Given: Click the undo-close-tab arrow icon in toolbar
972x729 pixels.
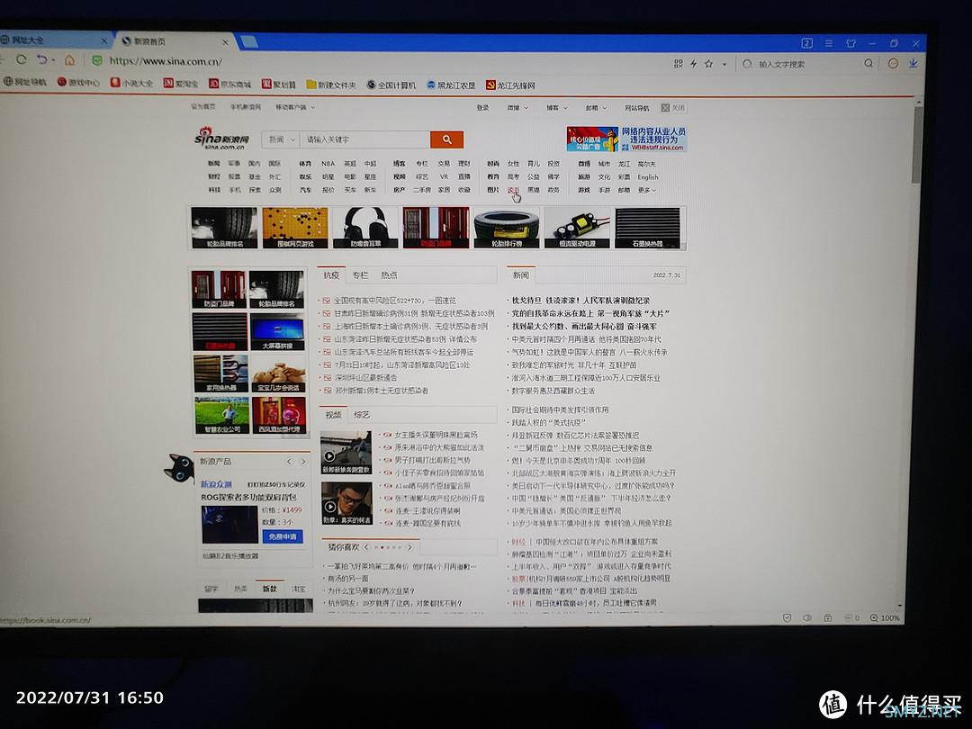Looking at the screenshot, I should point(42,59).
